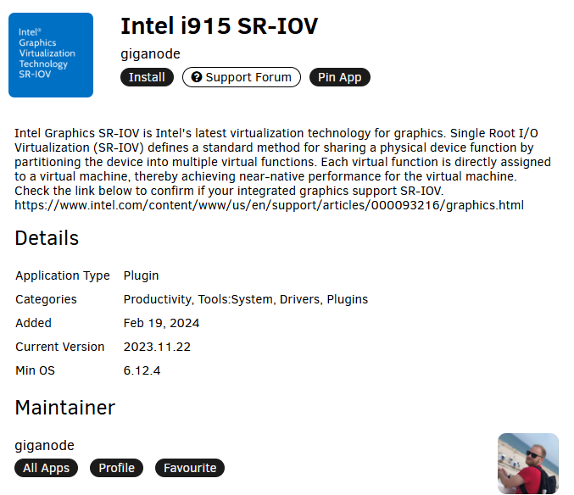Click the maintainer's avatar photo
The image size is (574, 495).
(528, 464)
